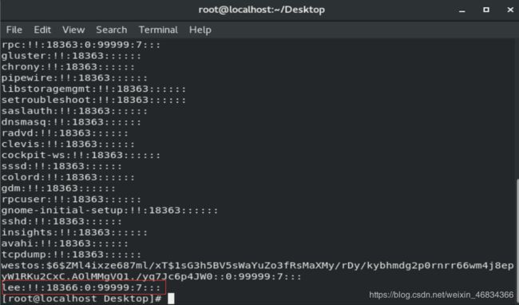Click the radvd:!!:18363 line

click(x=65, y=133)
